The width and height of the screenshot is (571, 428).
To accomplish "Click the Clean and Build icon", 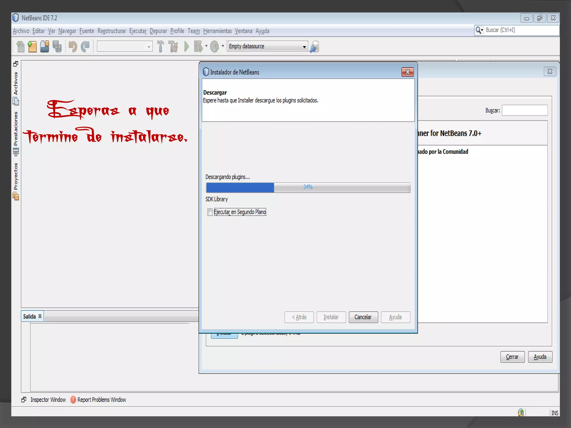I will 173,47.
